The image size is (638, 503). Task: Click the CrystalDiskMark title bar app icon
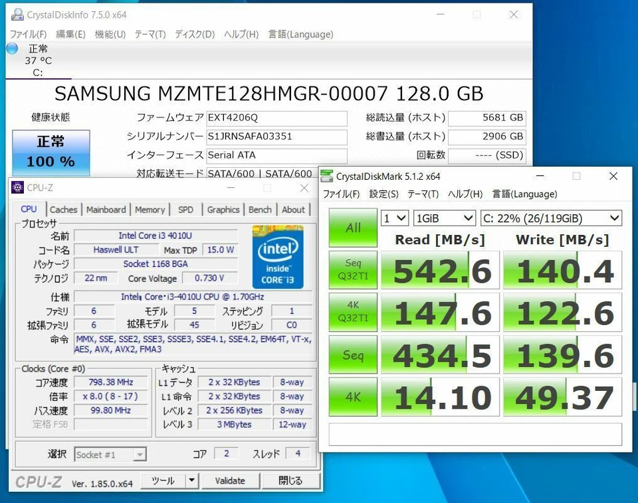click(x=327, y=176)
